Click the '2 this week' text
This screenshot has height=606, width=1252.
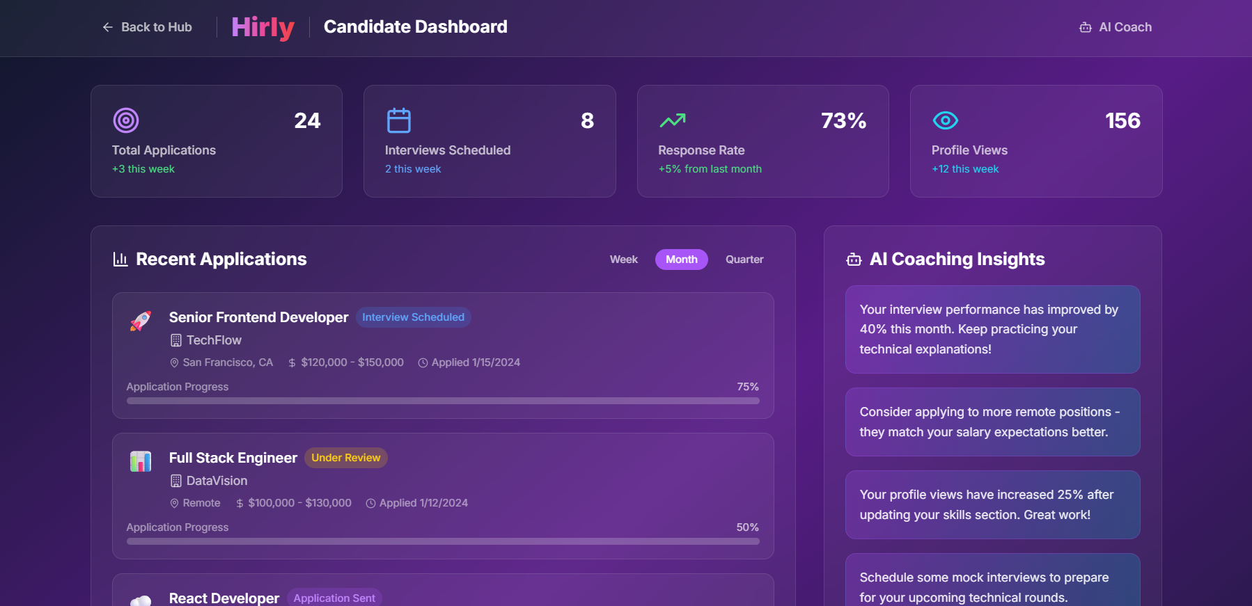pos(413,169)
